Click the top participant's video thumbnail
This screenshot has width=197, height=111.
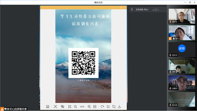click(x=182, y=16)
